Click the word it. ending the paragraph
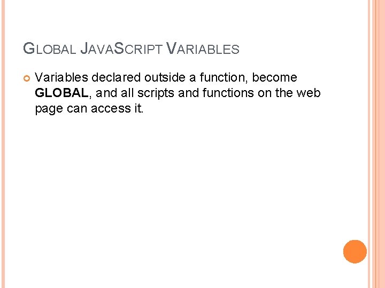This screenshot has height=288, width=385. click(x=138, y=108)
